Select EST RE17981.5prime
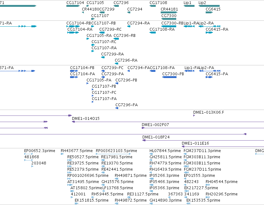Image resolution: width=264 pixels, height=205 pixels. click(103, 160)
